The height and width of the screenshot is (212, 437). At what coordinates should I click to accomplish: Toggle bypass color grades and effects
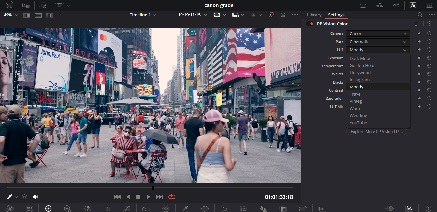(x=270, y=15)
